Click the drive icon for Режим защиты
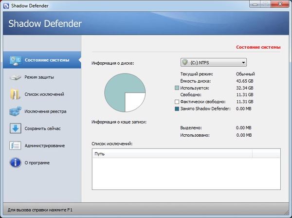 pos(15,77)
